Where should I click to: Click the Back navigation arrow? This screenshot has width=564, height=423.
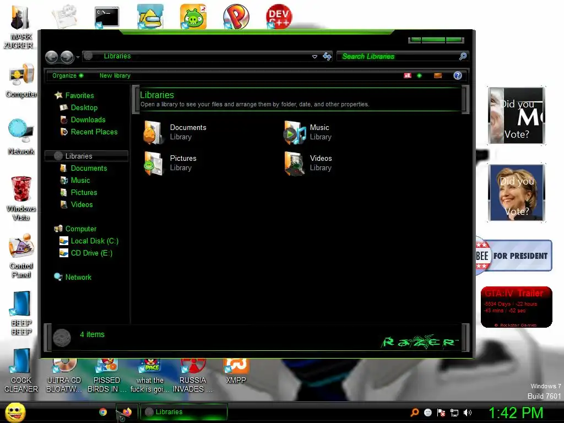tap(51, 57)
